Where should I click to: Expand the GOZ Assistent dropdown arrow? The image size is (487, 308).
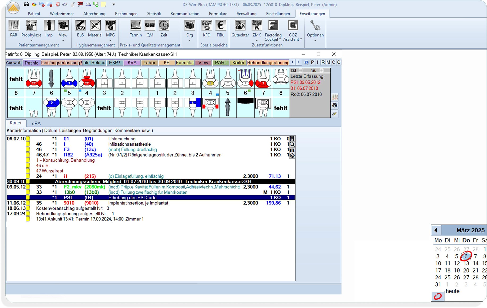pyautogui.click(x=301, y=40)
